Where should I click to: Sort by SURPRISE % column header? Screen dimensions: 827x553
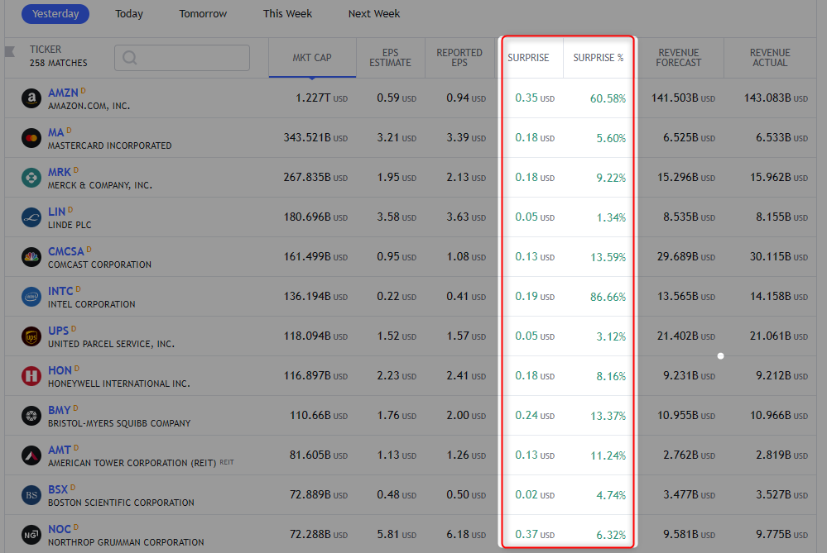(x=598, y=57)
